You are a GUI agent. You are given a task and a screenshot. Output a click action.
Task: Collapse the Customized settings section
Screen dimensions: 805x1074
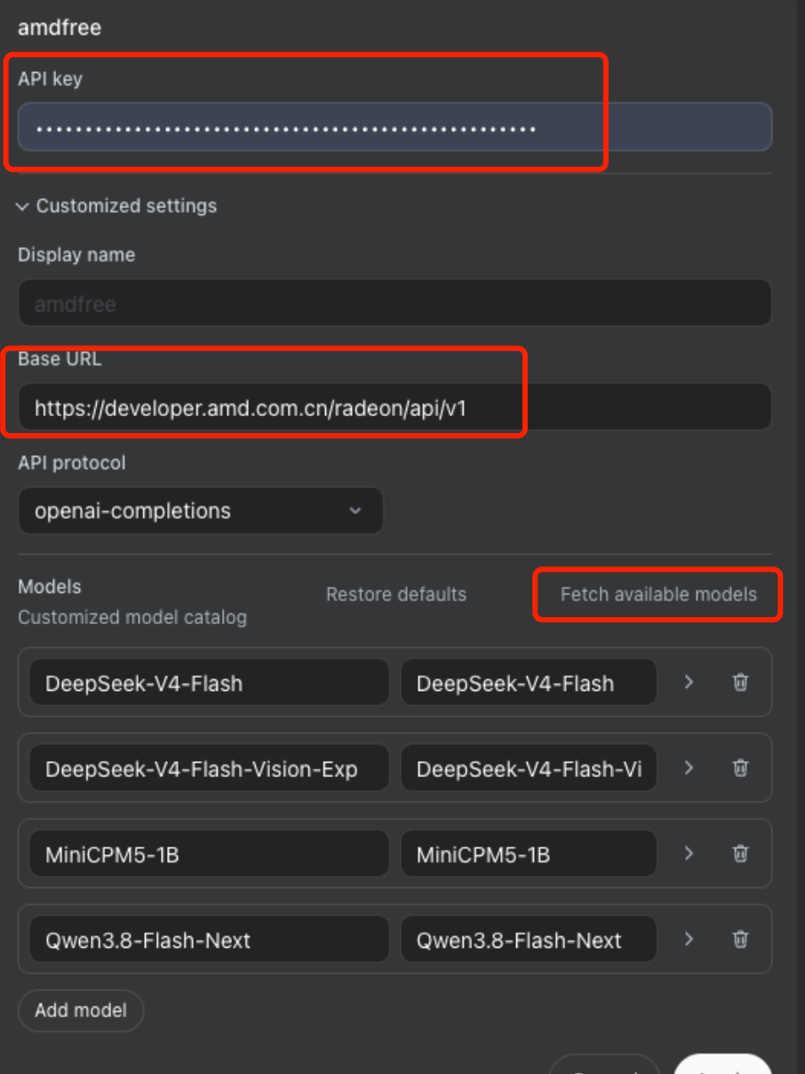(x=116, y=205)
